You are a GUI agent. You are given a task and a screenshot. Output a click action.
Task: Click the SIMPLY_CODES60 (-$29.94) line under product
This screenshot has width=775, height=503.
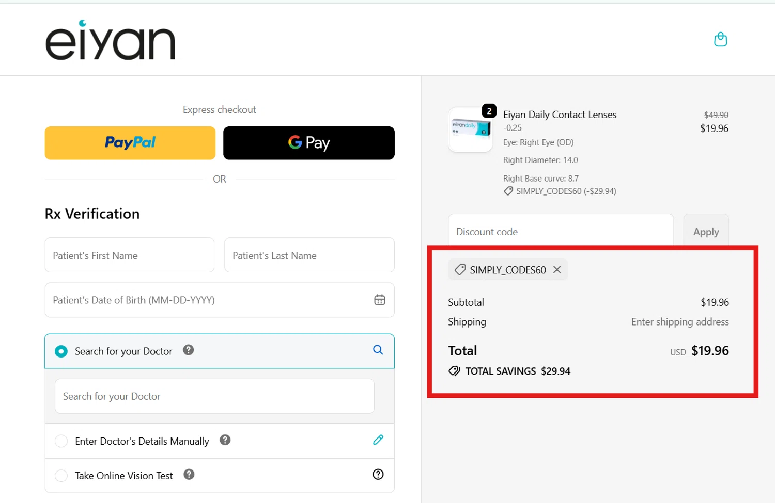coord(566,191)
